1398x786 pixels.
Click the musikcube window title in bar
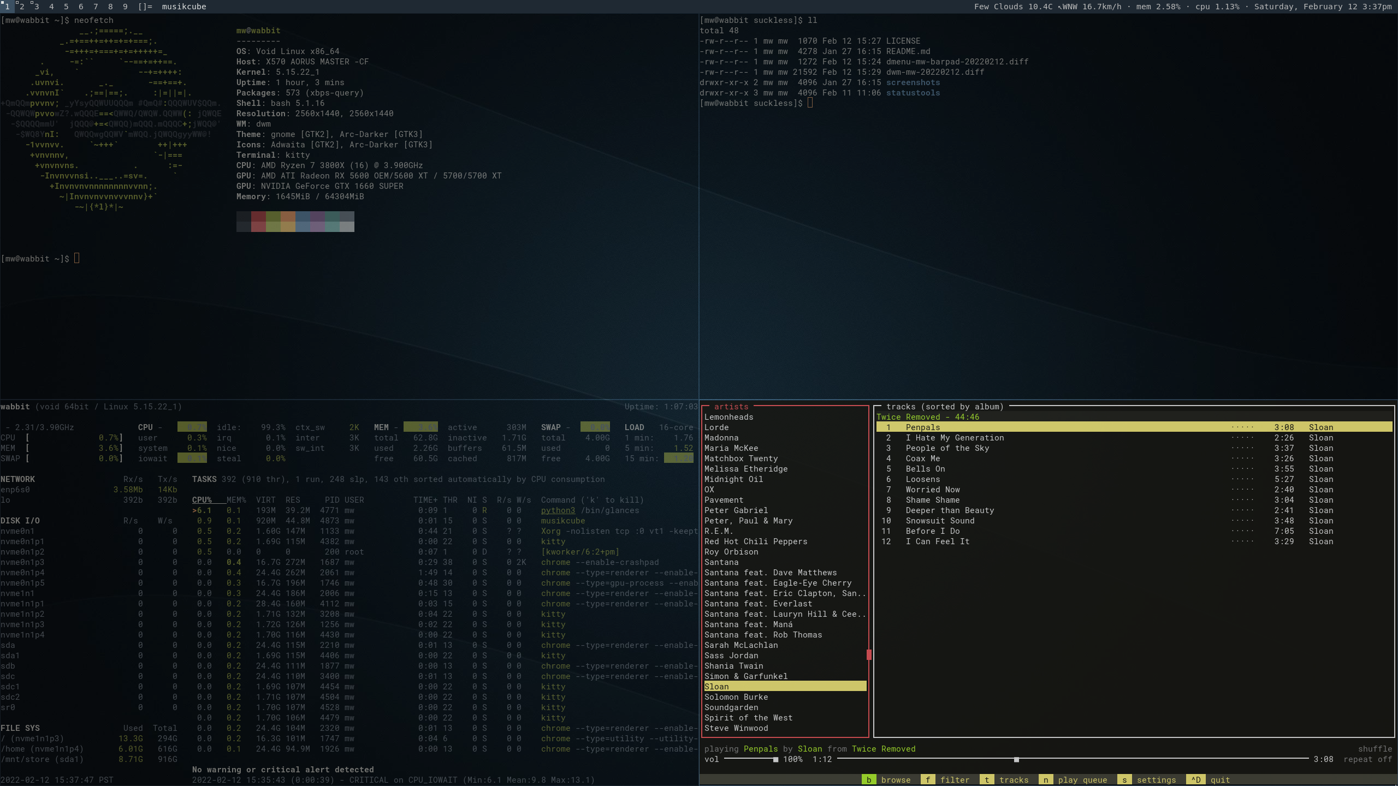tap(184, 7)
